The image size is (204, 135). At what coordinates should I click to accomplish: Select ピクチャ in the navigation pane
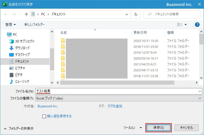[x=17, y=68]
